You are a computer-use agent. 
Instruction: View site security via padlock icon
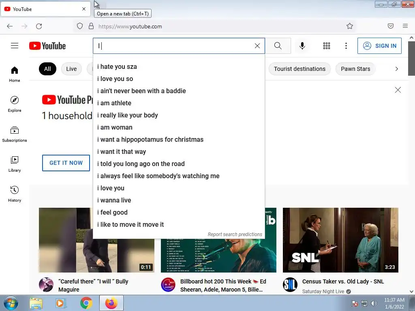91,26
